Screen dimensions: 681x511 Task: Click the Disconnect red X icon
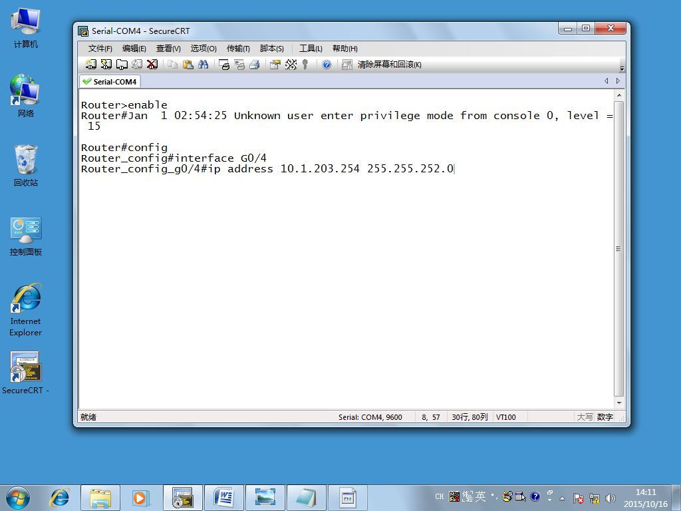tap(152, 65)
